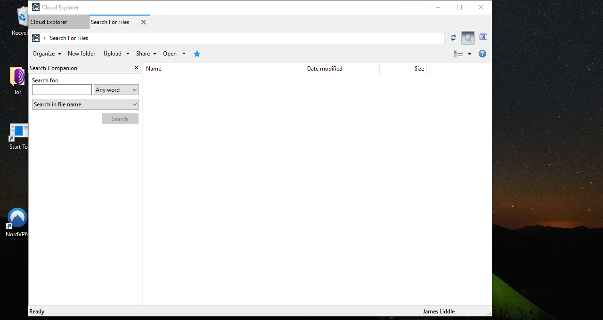Image resolution: width=603 pixels, height=320 pixels.
Task: Open the Help question mark icon
Action: 482,53
